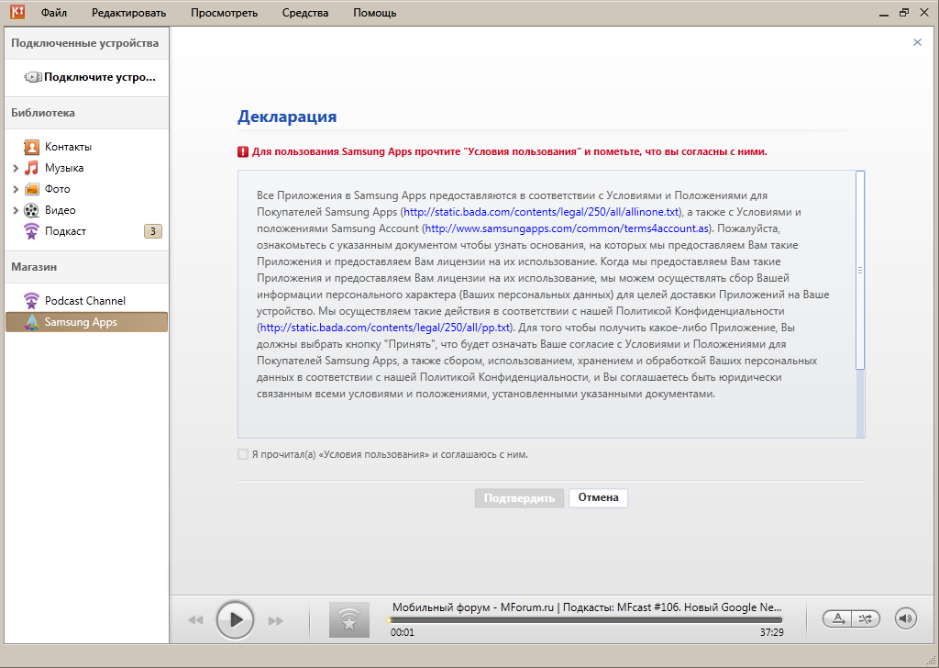This screenshot has height=668, width=939.
Task: Open the Просмотреть menu
Action: pyautogui.click(x=224, y=13)
